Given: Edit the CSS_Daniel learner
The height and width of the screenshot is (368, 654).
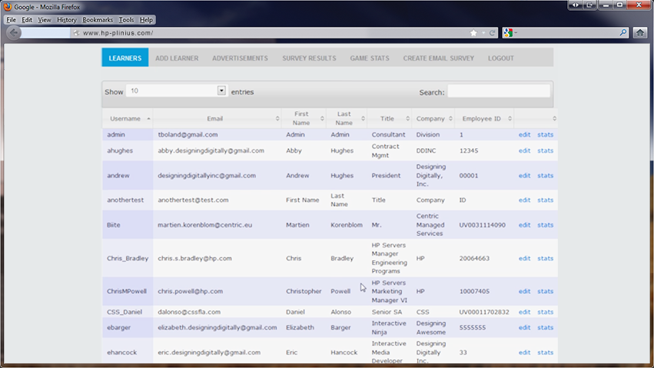Looking at the screenshot, I should (524, 312).
